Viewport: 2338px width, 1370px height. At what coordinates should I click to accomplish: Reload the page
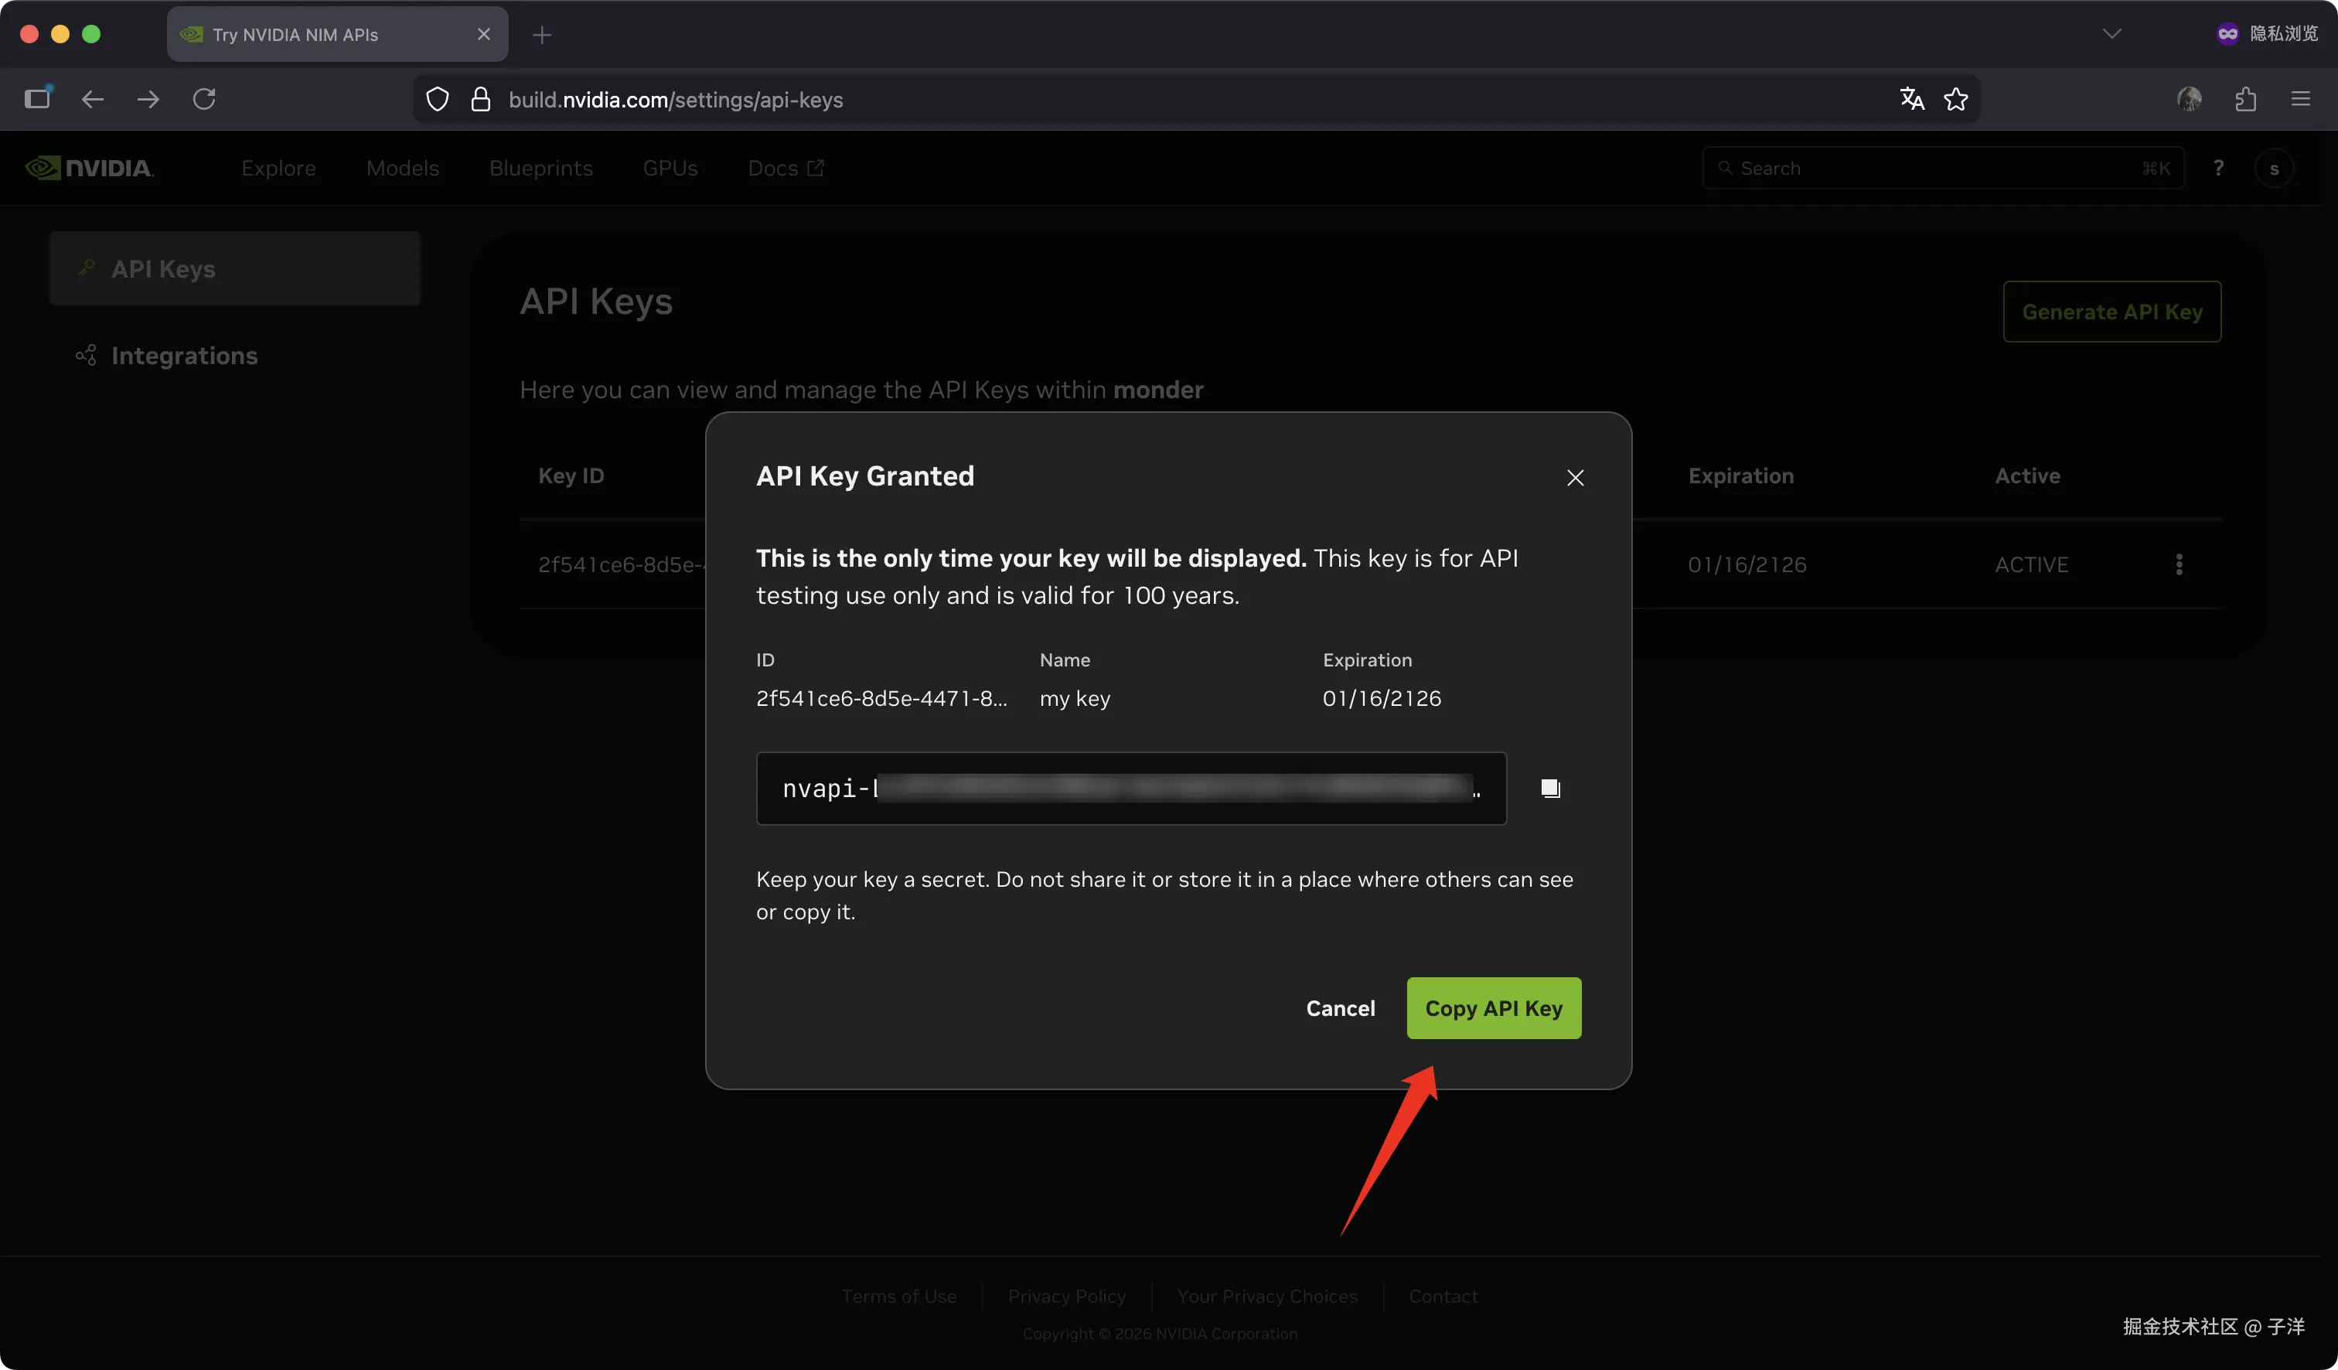point(204,99)
